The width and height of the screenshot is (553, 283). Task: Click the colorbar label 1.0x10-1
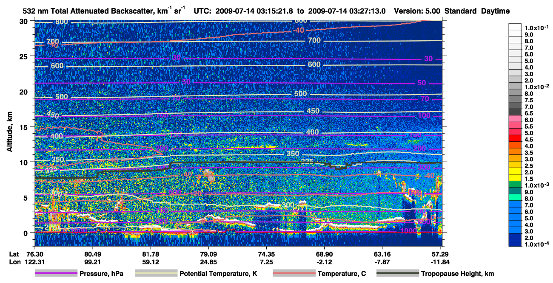(x=537, y=28)
